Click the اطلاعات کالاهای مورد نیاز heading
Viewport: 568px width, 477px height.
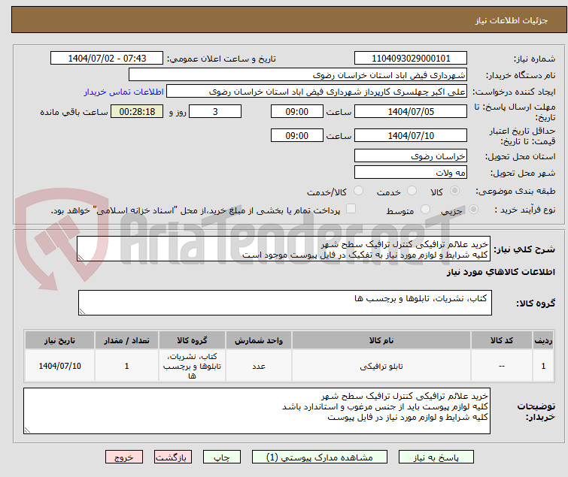point(500,272)
